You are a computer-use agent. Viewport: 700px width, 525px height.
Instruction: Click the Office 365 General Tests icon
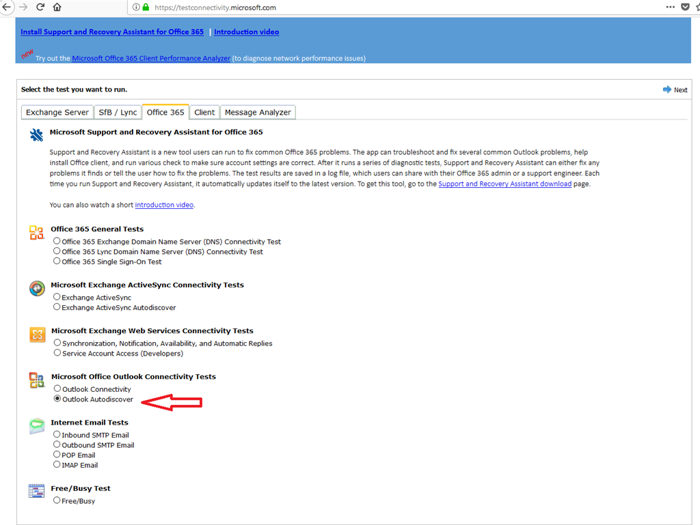click(x=37, y=233)
